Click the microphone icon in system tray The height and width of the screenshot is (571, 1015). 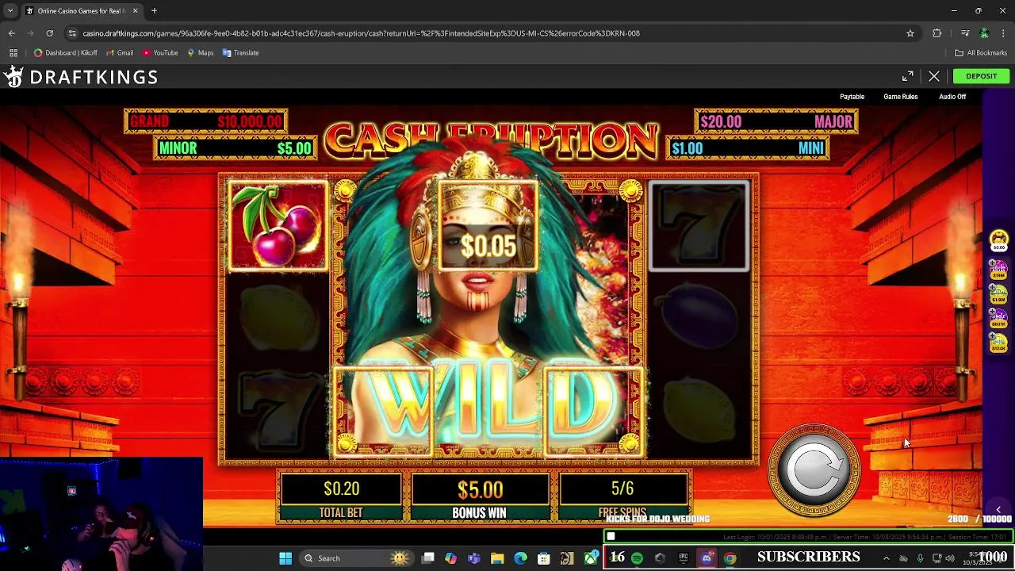pyautogui.click(x=920, y=558)
